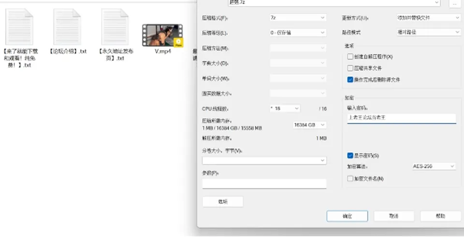Open the 更新方式 dropdown
Viewport: 464px width, 237px height.
click(x=428, y=17)
